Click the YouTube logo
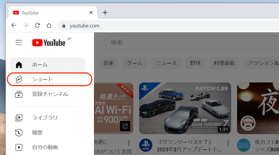The height and width of the screenshot is (155, 279). point(49,42)
